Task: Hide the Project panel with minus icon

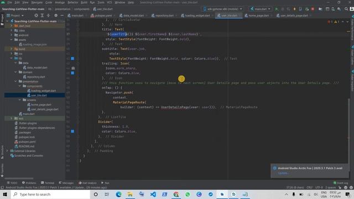Action: [62, 15]
